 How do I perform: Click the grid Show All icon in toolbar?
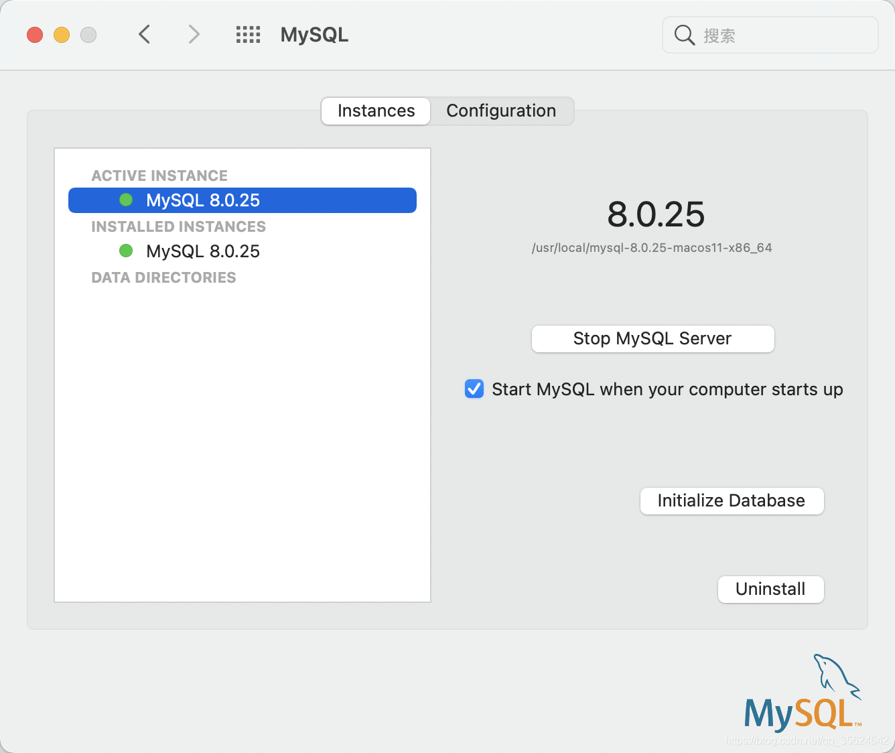click(x=248, y=34)
